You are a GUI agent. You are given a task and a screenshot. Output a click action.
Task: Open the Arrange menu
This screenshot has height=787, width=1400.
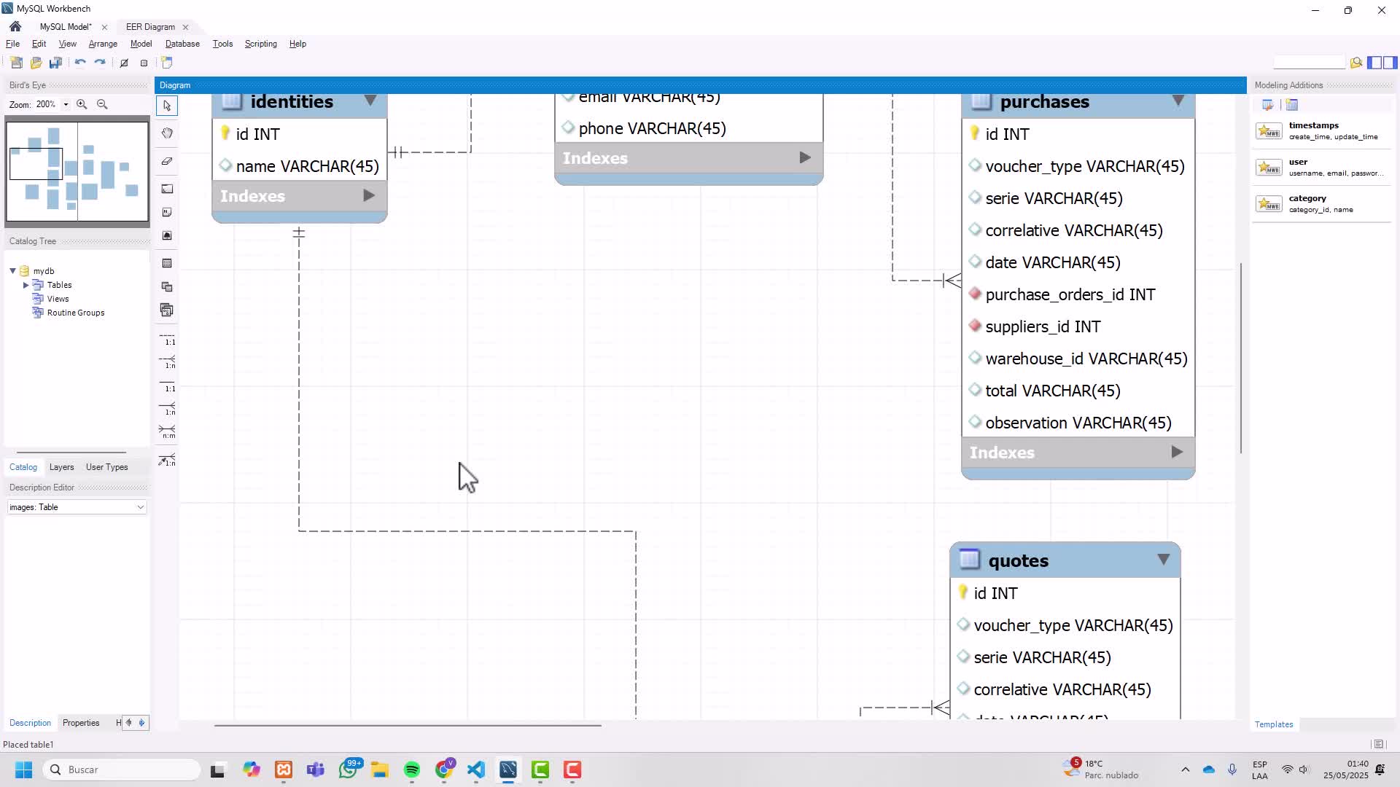(x=103, y=44)
